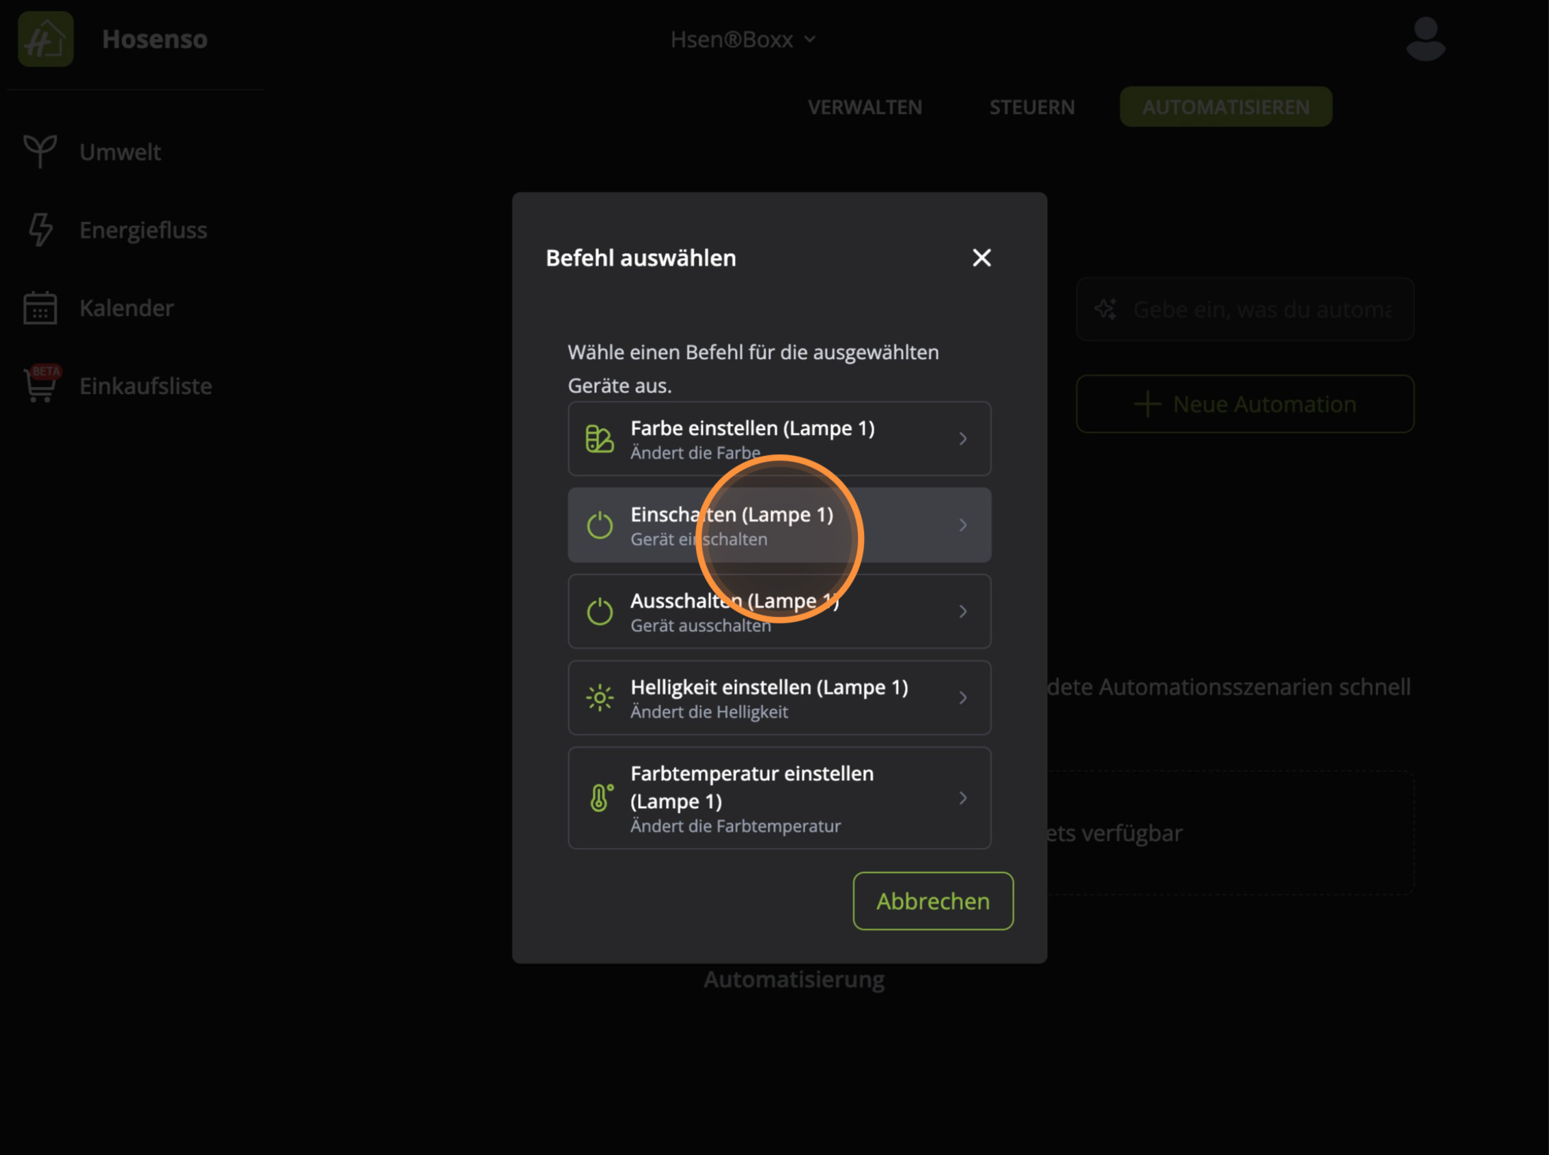Click the Kalender calendar icon
Image resolution: width=1549 pixels, height=1155 pixels.
point(40,308)
